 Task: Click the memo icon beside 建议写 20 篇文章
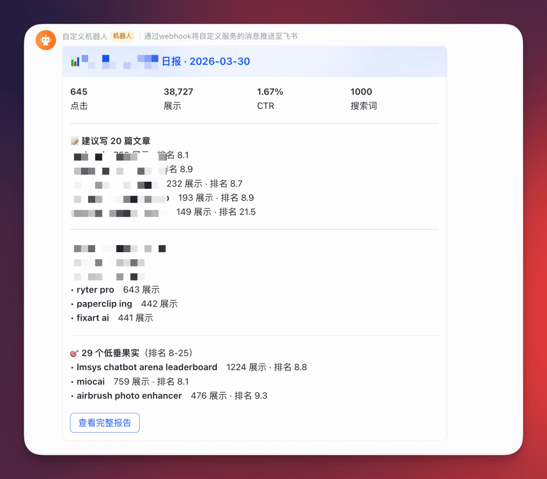(x=75, y=140)
